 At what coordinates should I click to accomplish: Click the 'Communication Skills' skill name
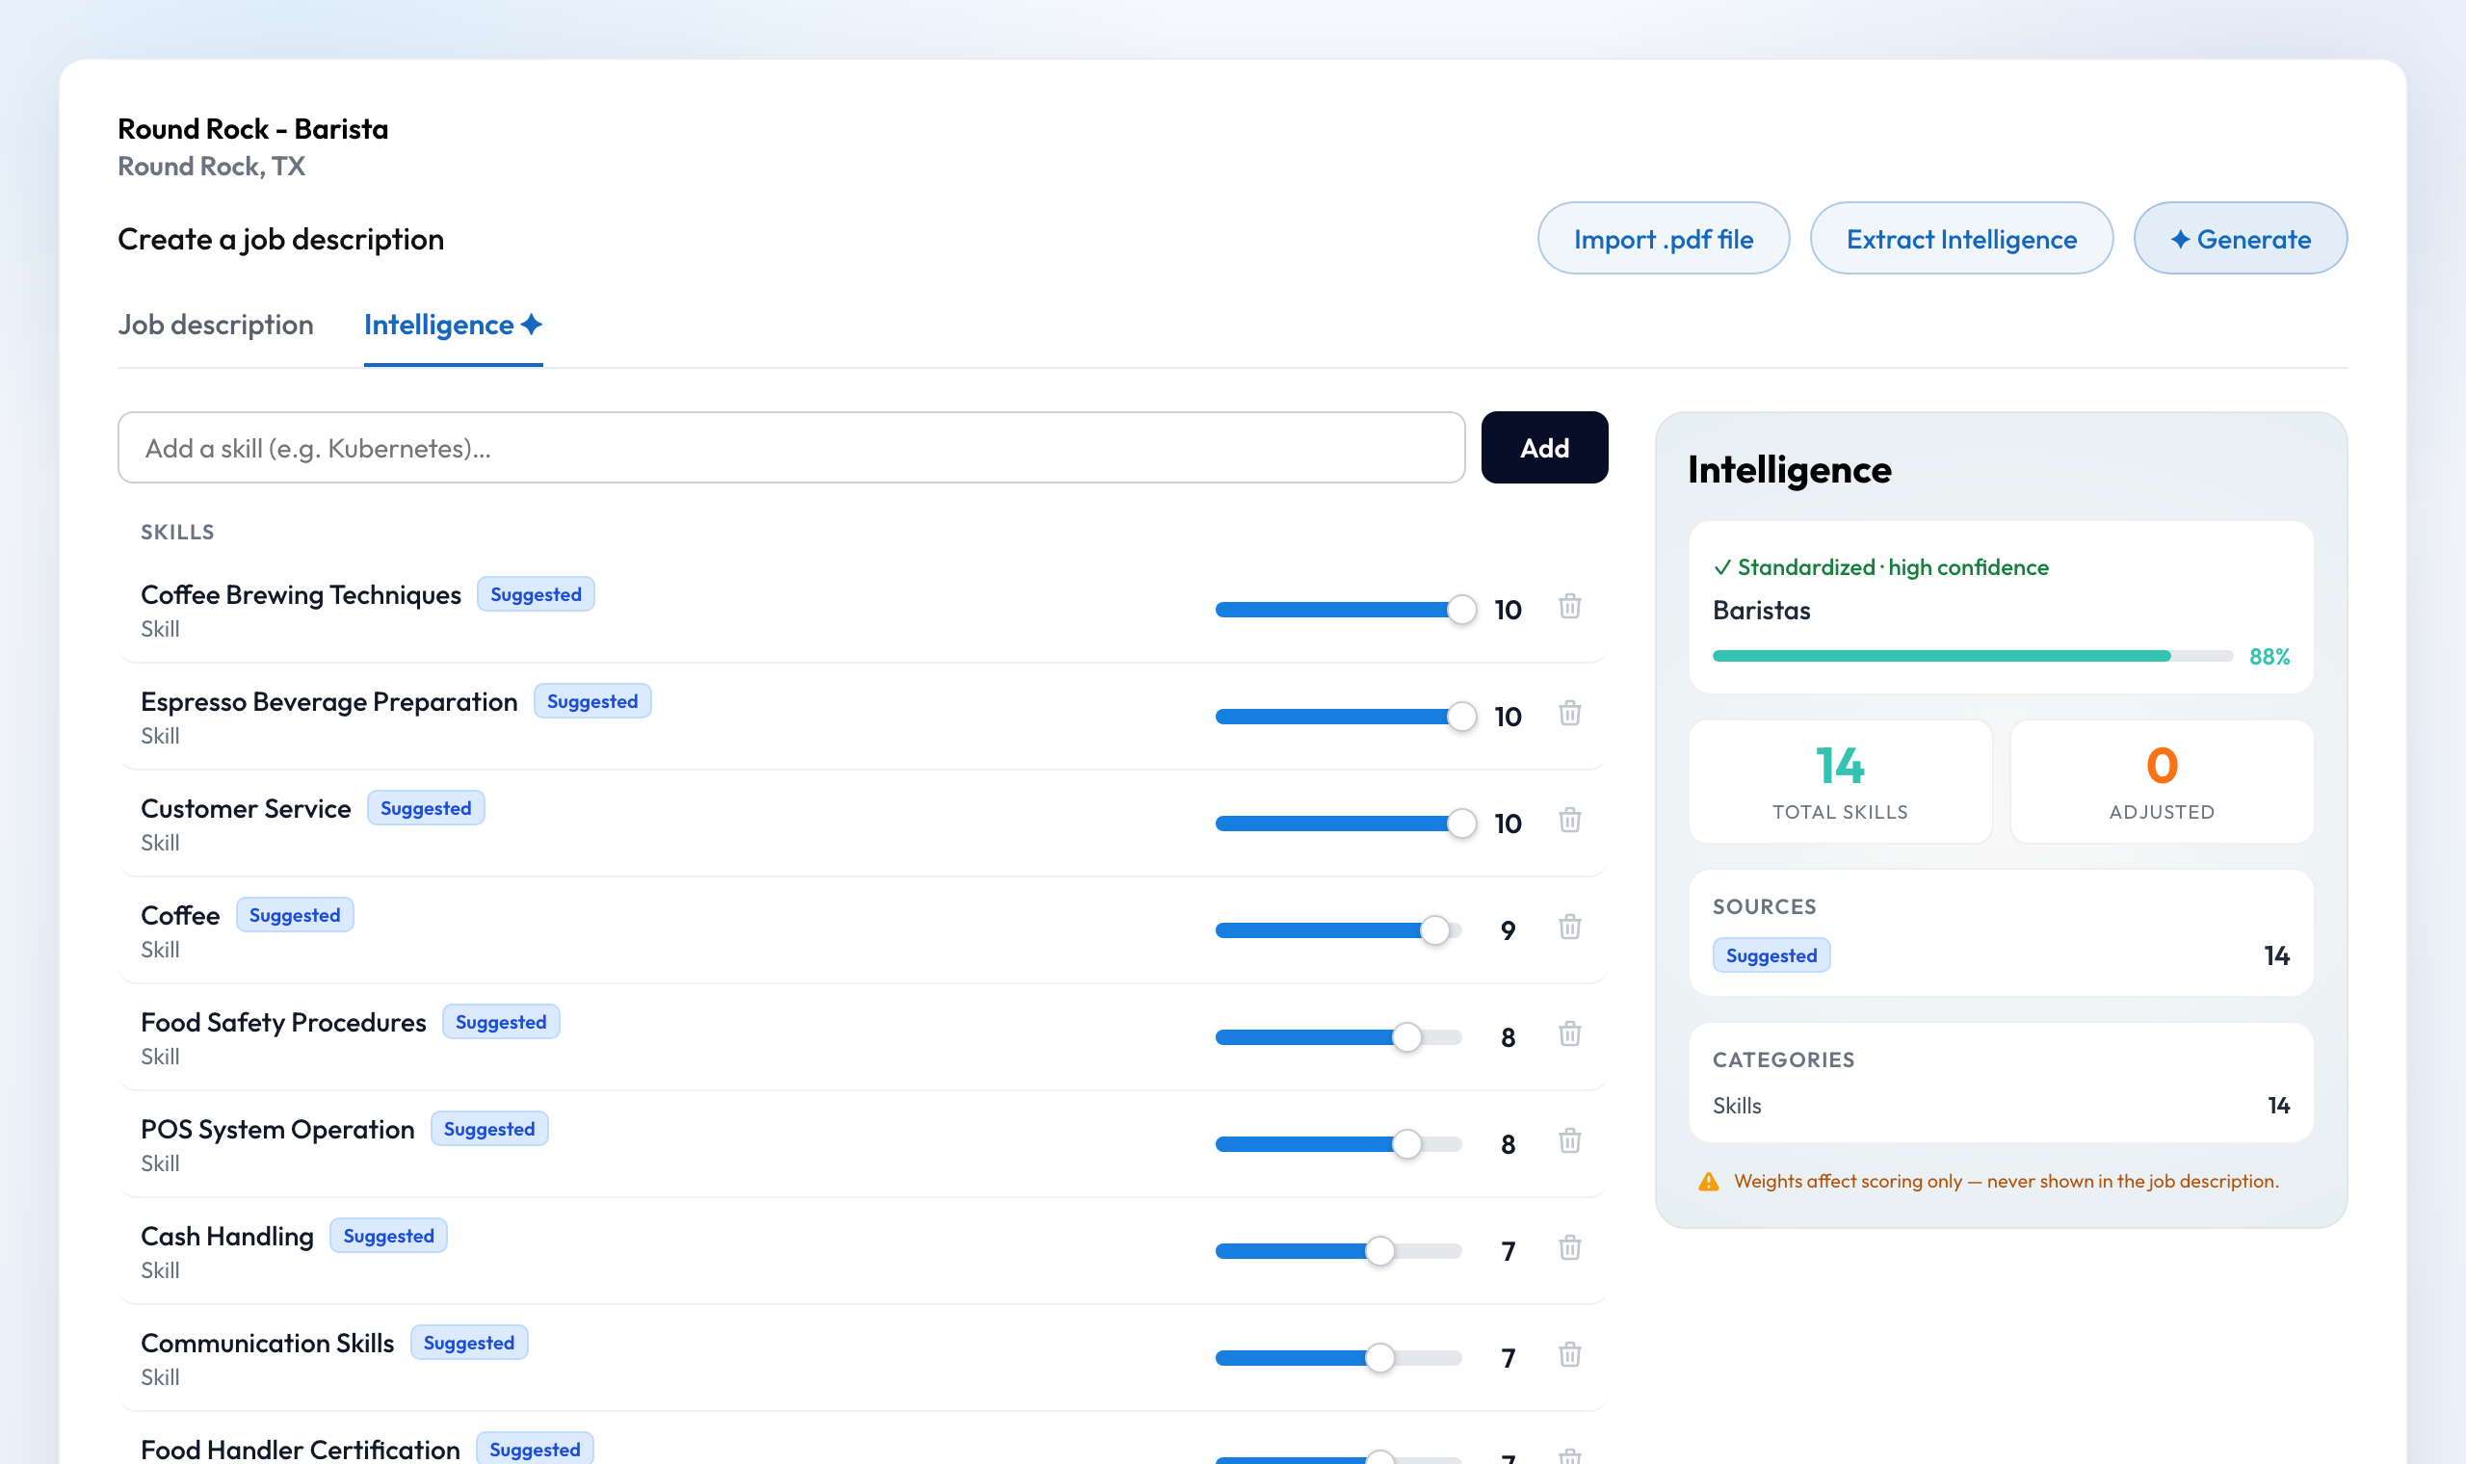[266, 1343]
